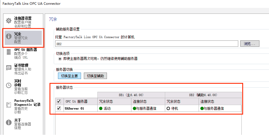The width and height of the screenshot is (269, 135).
Task: Uncheck the UAServer 01 row checkbox
Action: [x=59, y=108]
